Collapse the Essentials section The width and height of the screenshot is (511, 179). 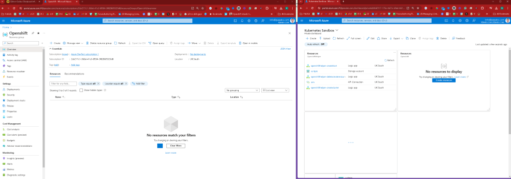[55, 49]
